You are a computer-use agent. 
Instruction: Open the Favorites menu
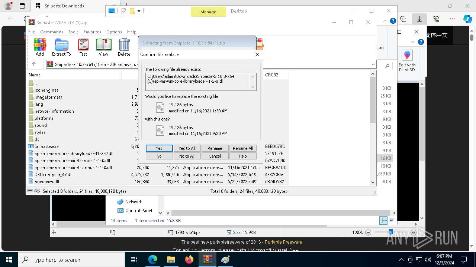click(x=92, y=32)
